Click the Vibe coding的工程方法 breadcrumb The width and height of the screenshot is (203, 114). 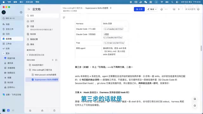tap(73, 8)
